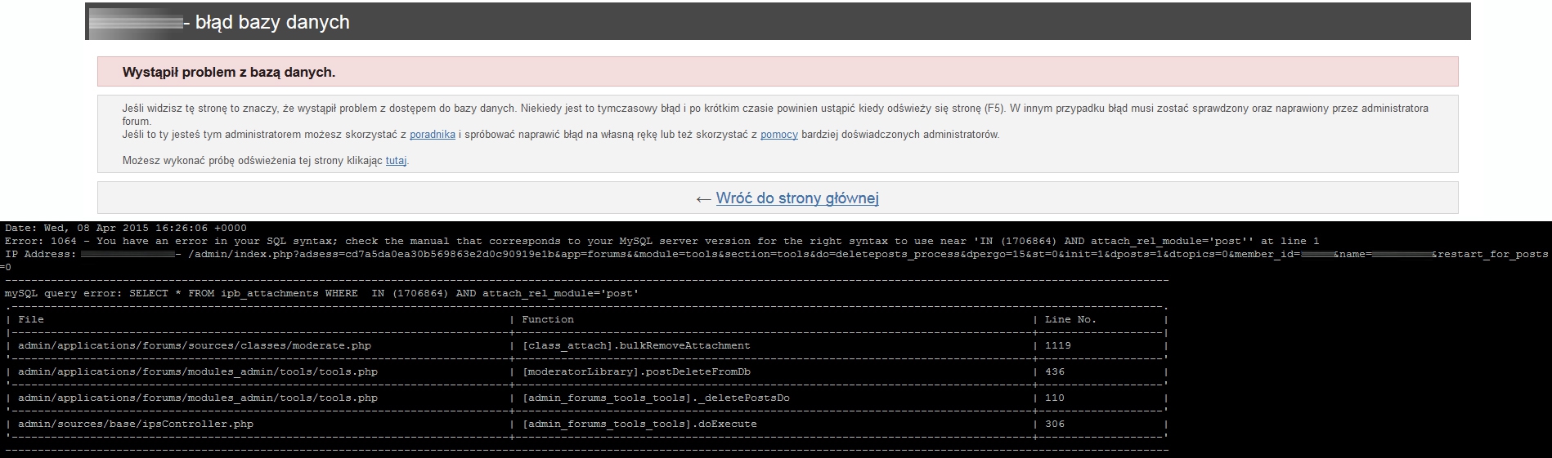Screen dimensions: 1552x458
Task: Click the left arrow beside the home link
Action: pos(702,199)
